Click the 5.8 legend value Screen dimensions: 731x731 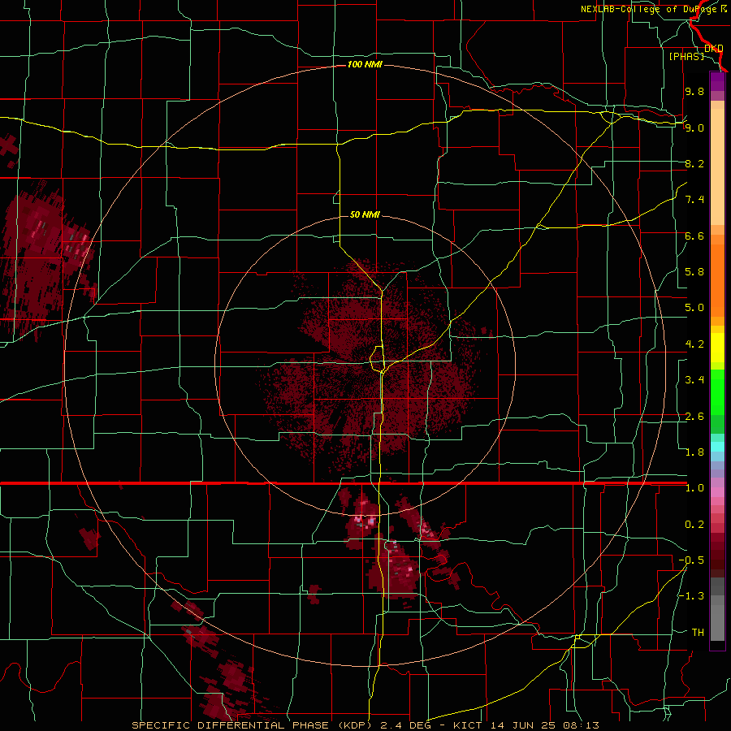point(694,272)
